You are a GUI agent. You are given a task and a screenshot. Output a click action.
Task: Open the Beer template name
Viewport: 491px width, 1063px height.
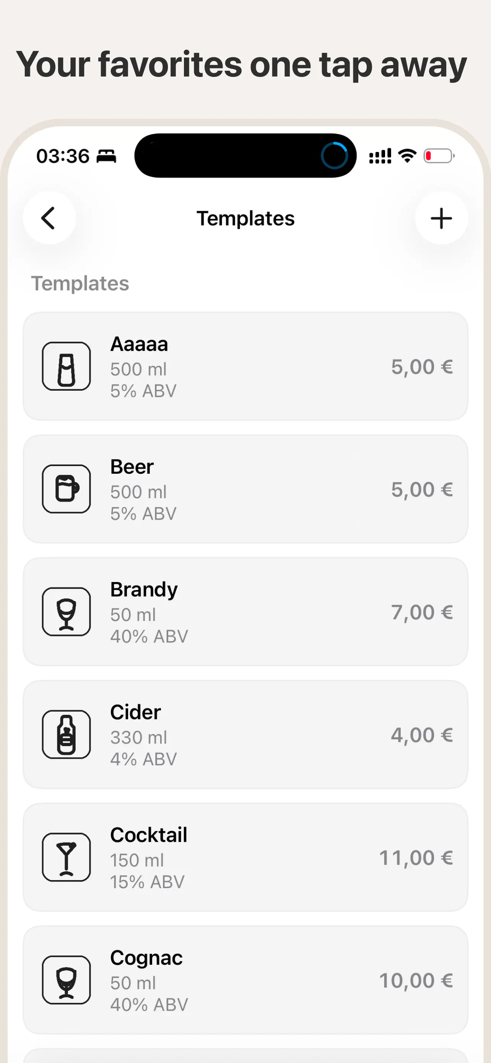coord(132,467)
